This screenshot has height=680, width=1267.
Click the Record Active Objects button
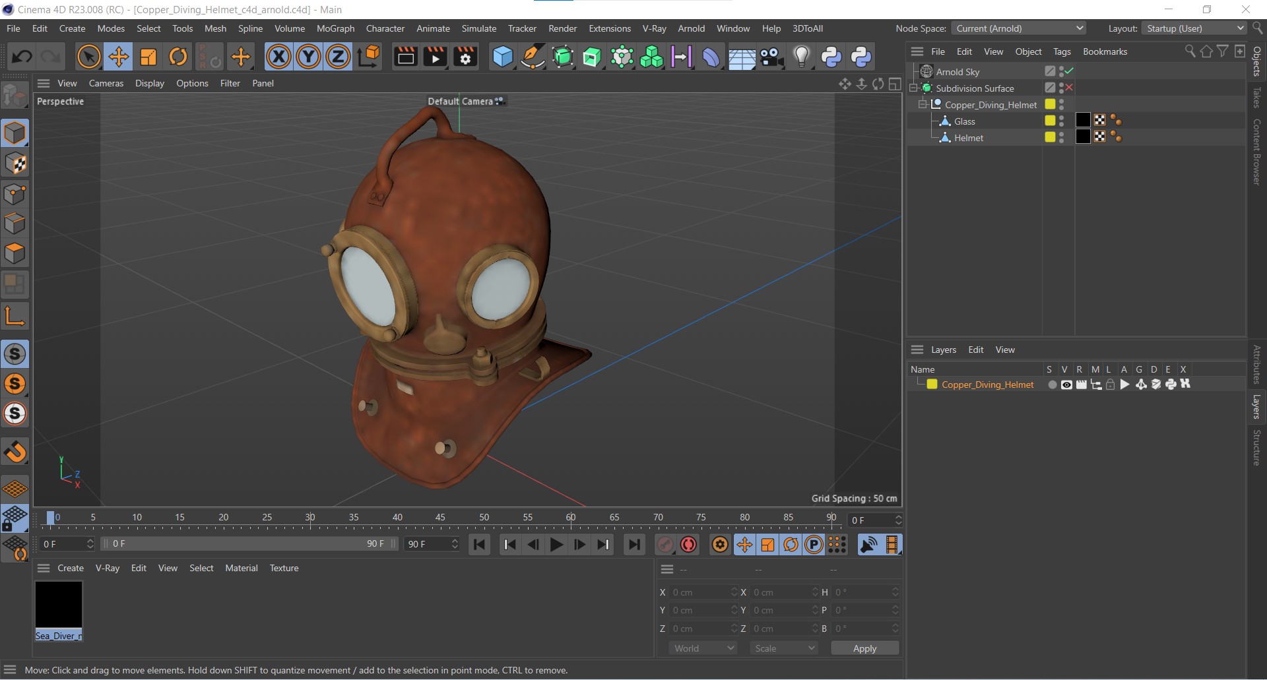point(665,544)
